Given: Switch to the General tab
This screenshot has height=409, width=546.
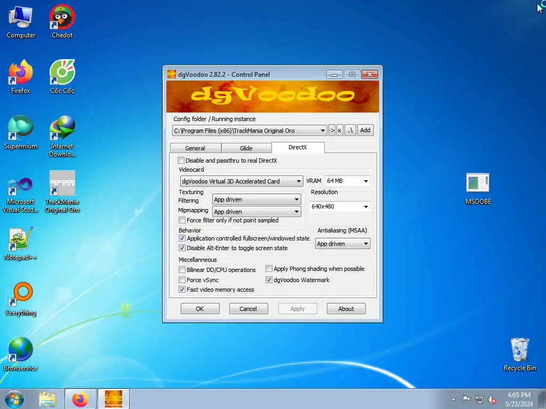Looking at the screenshot, I should click(195, 148).
